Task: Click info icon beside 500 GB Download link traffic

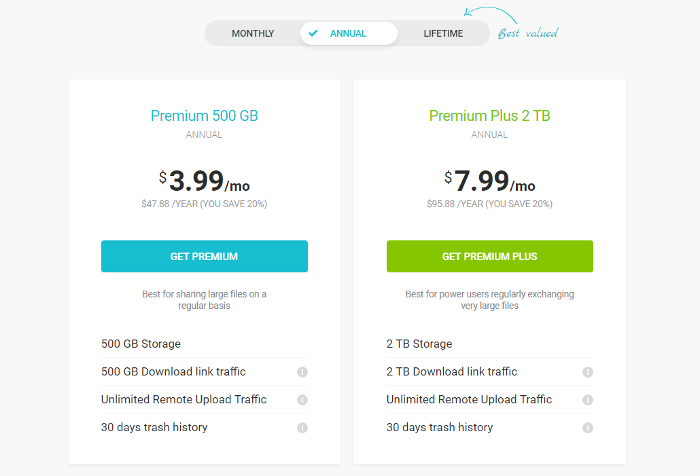Action: pos(302,372)
